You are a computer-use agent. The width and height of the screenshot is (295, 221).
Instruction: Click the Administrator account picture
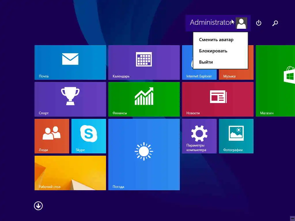241,23
